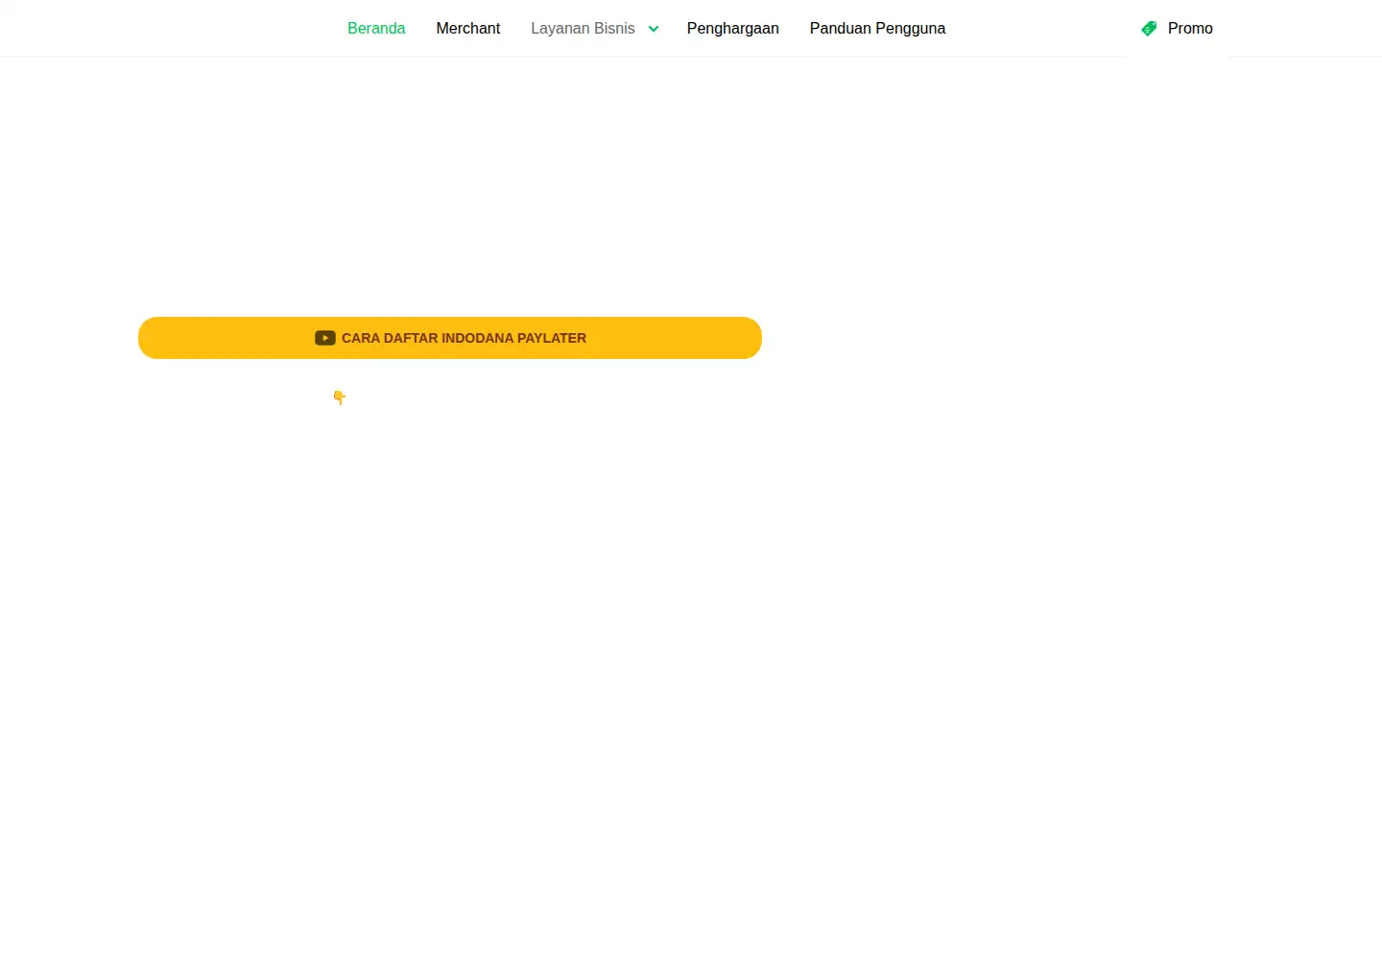Open Panduan Pengguna in the navigation
This screenshot has width=1382, height=960.
(x=877, y=29)
